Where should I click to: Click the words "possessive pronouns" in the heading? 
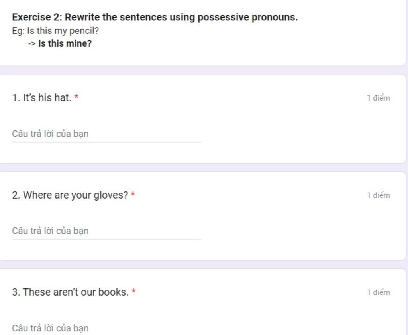(x=247, y=18)
